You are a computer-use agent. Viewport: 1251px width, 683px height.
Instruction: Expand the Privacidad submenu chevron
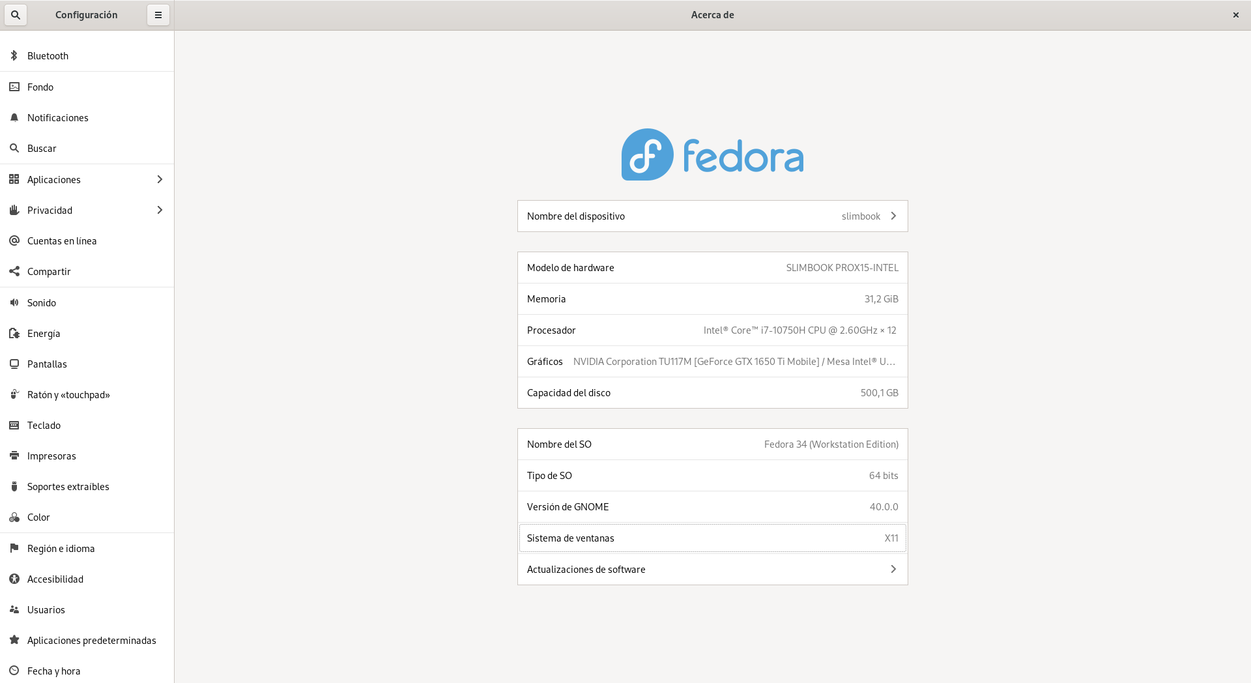pos(160,210)
